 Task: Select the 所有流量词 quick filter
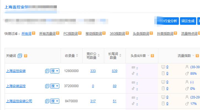(47, 34)
